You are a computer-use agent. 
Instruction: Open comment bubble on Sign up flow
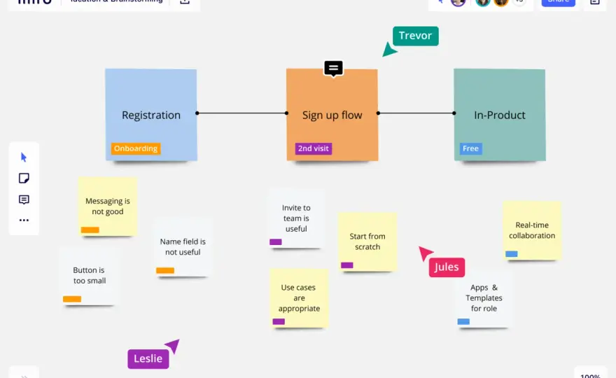tap(333, 69)
